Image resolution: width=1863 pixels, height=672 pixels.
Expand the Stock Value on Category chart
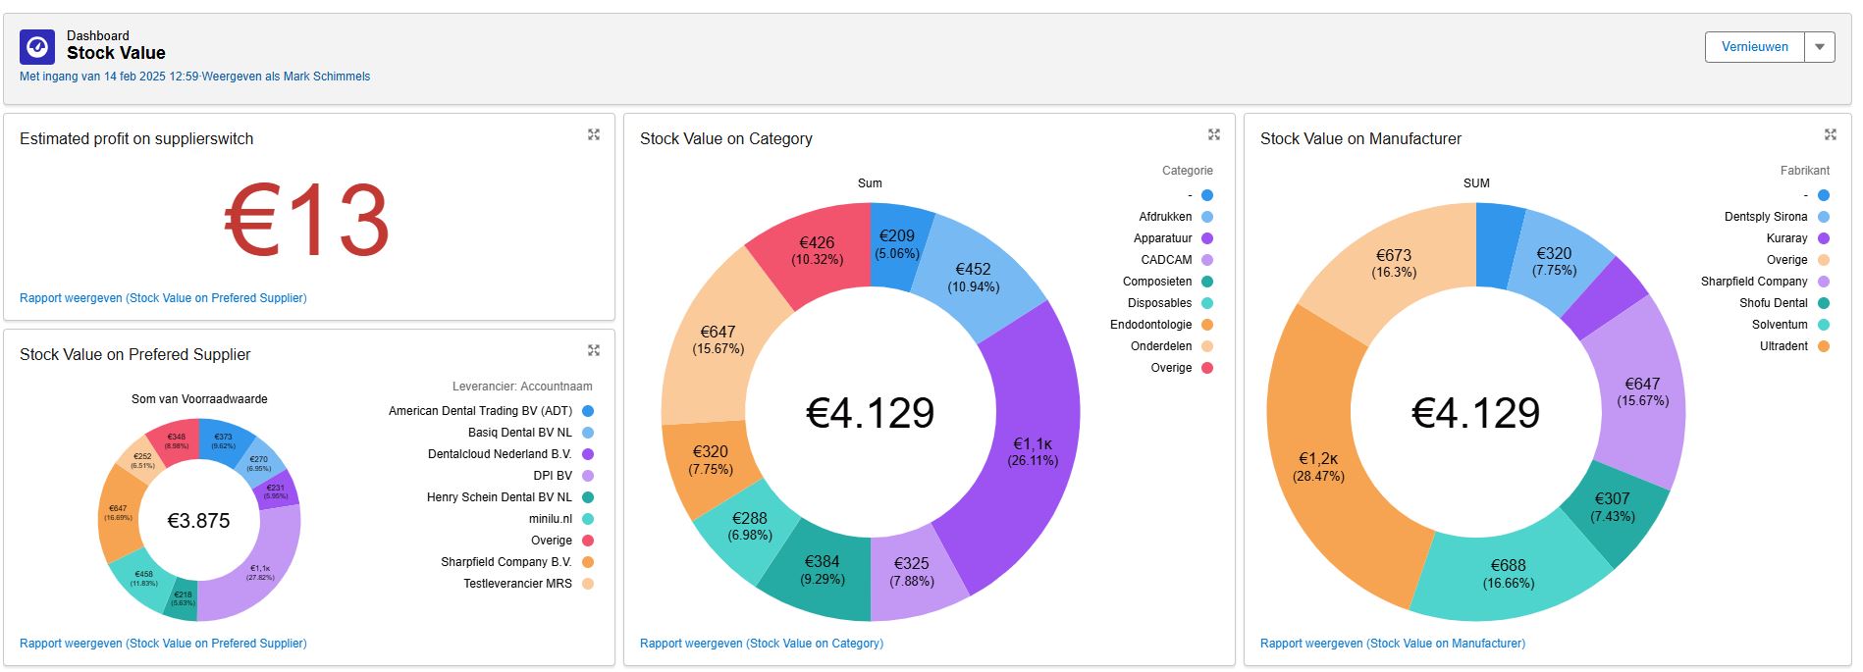[x=1214, y=134]
